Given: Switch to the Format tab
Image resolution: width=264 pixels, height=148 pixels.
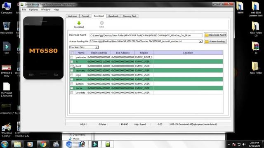Looking at the screenshot, I should coord(85,16).
